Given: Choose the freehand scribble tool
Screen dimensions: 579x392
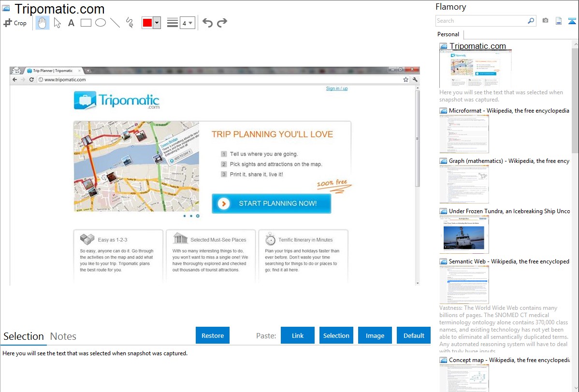Looking at the screenshot, I should pyautogui.click(x=129, y=23).
